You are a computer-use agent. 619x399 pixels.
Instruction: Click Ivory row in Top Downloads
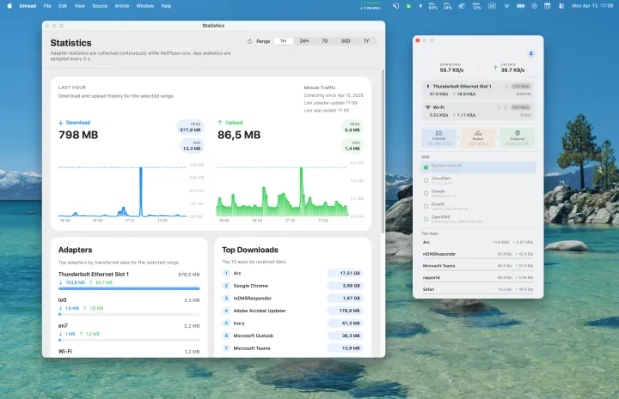(x=293, y=323)
